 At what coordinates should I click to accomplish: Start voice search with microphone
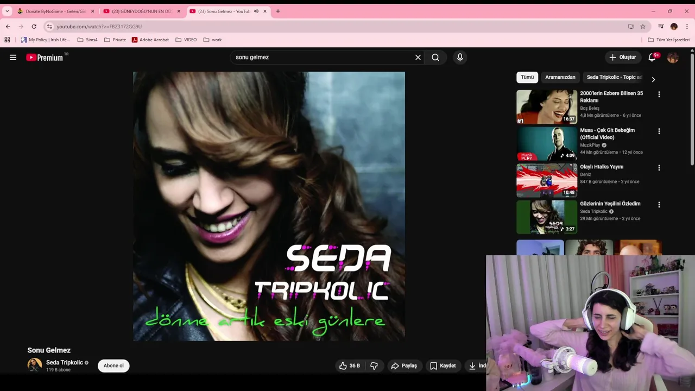(460, 57)
